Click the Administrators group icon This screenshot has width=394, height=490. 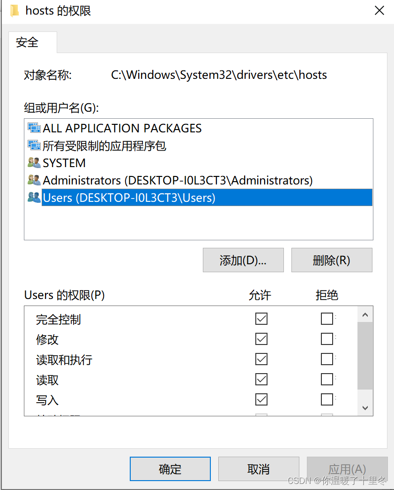pyautogui.click(x=33, y=180)
